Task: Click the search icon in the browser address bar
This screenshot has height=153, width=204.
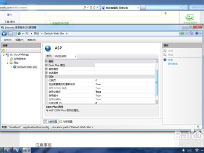Action: point(85,7)
